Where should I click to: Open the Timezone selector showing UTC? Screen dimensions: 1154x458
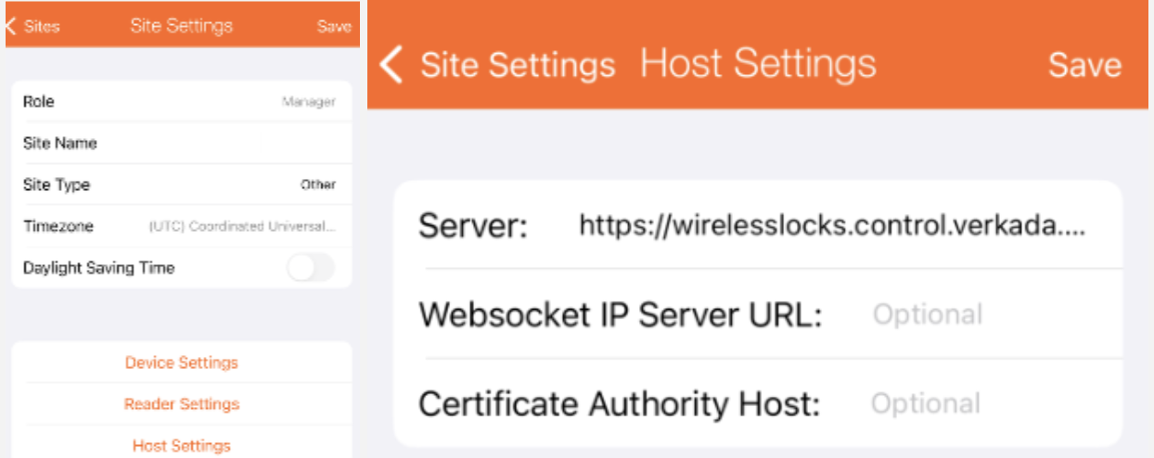click(x=242, y=226)
